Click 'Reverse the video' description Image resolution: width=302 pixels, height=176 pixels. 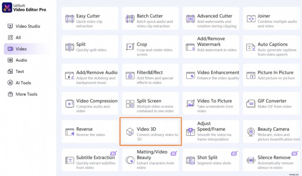(x=91, y=135)
